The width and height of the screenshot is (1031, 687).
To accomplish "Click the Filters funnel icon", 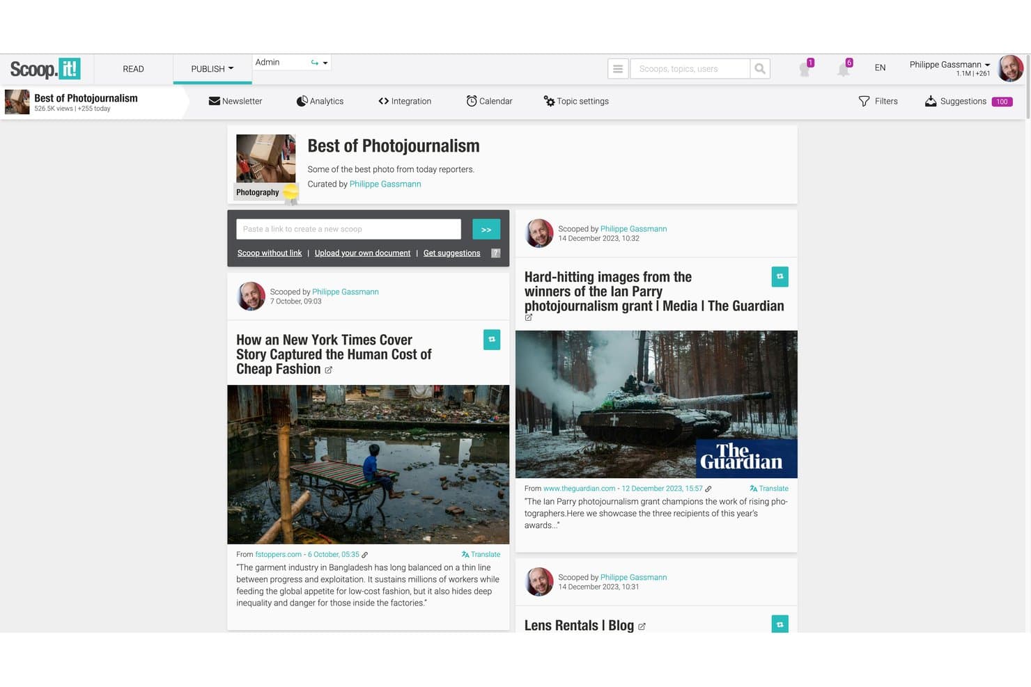I will [x=864, y=102].
